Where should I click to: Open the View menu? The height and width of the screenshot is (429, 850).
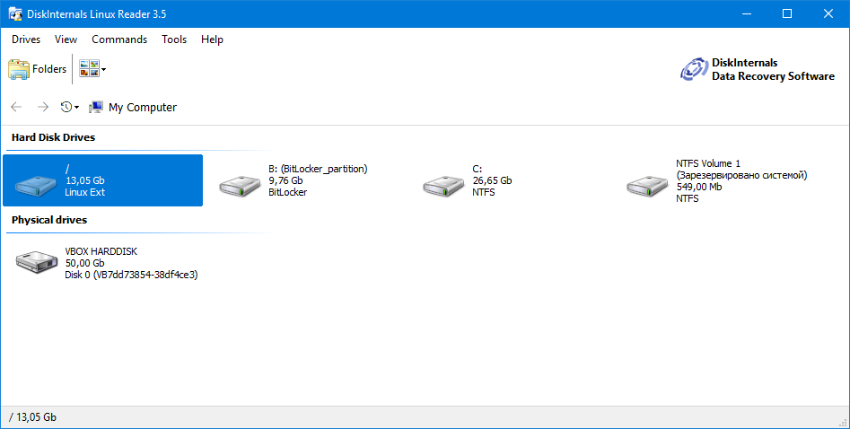point(66,39)
